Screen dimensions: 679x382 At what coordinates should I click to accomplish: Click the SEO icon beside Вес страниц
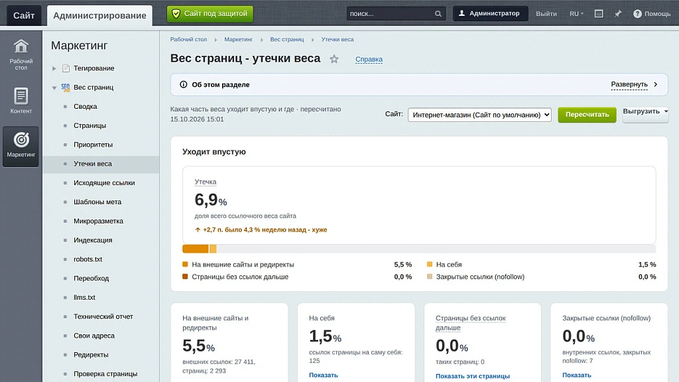coord(66,88)
